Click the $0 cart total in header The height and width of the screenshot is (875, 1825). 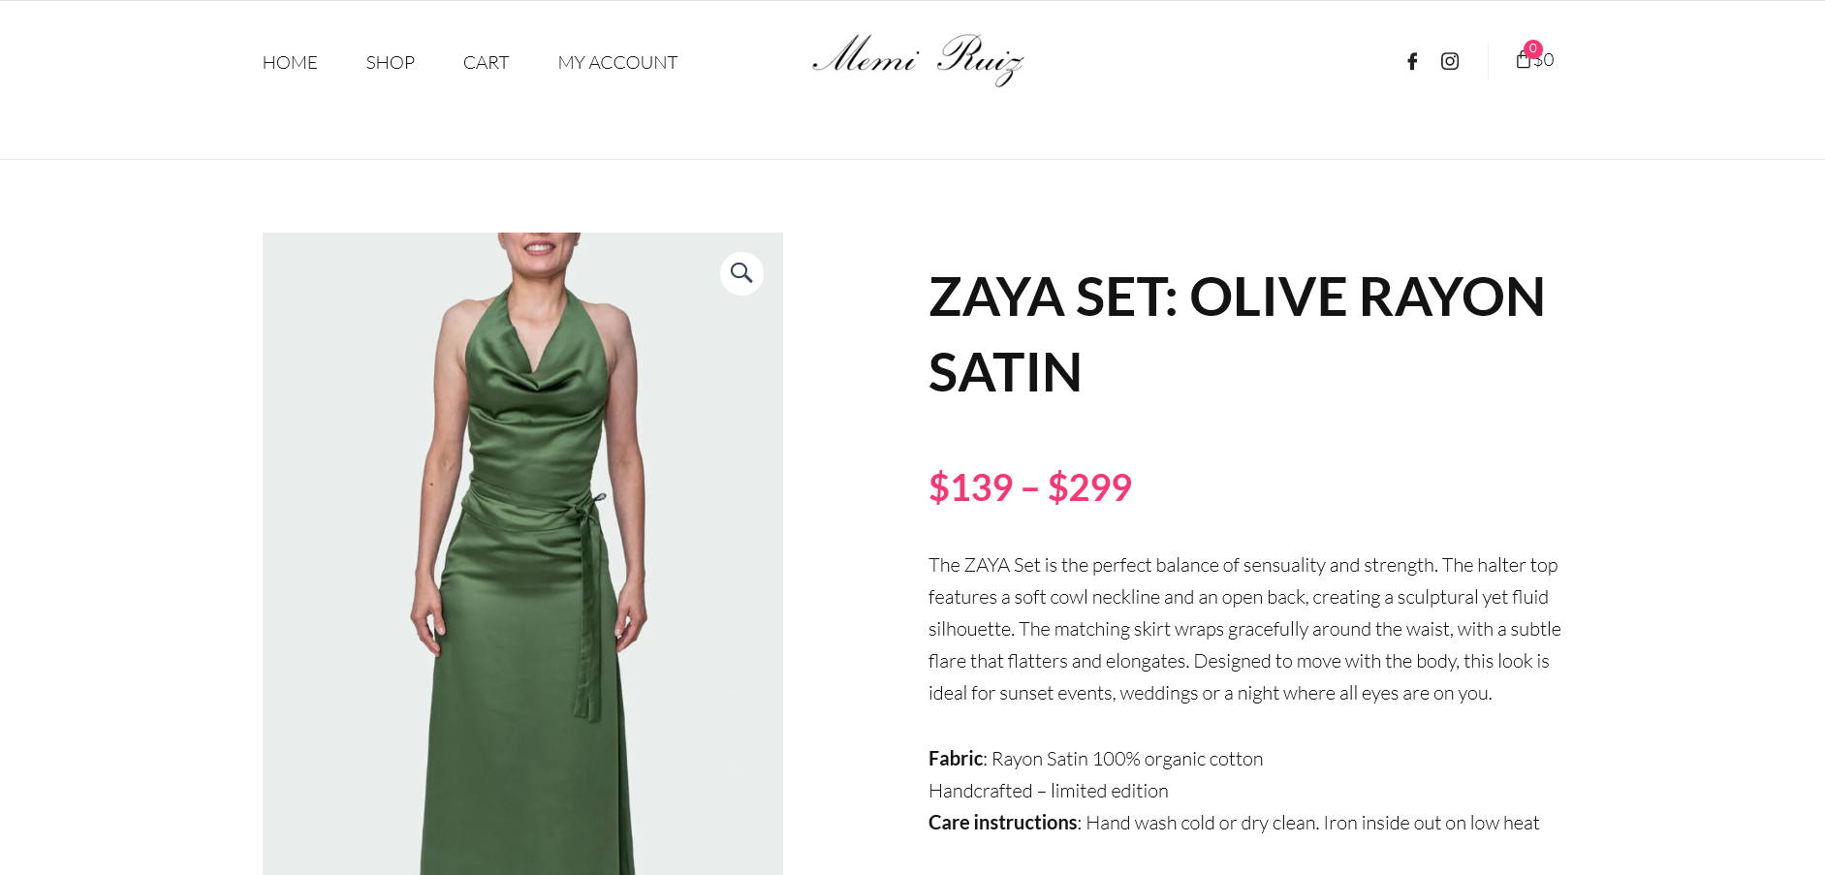(x=1545, y=60)
